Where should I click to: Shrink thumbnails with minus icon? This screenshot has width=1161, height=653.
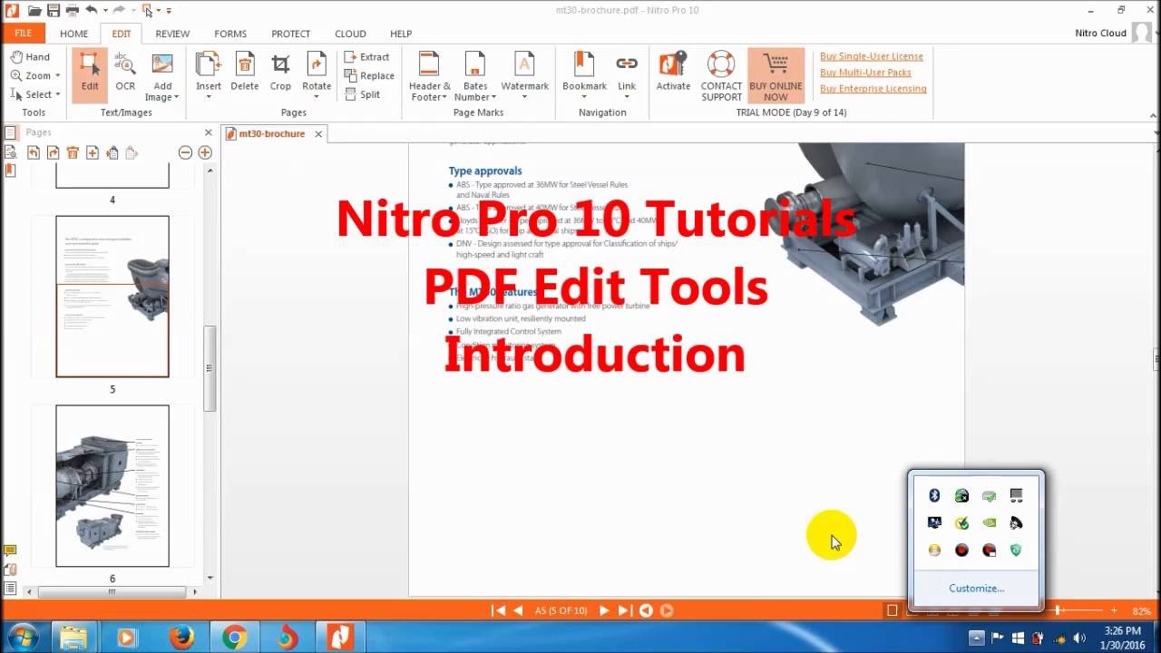(185, 152)
